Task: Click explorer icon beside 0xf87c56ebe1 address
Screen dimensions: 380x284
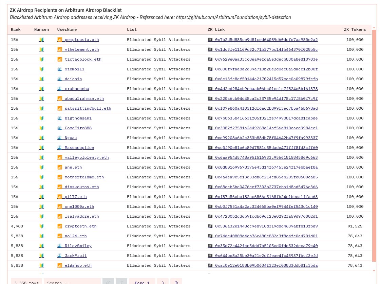Action: (x=210, y=197)
